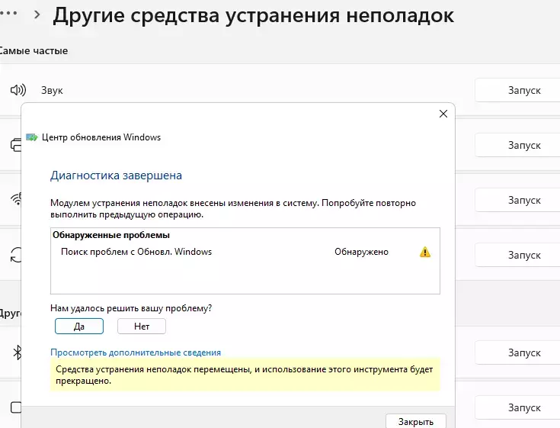Click the yellow warning icon next to Обнаружено

[425, 252]
